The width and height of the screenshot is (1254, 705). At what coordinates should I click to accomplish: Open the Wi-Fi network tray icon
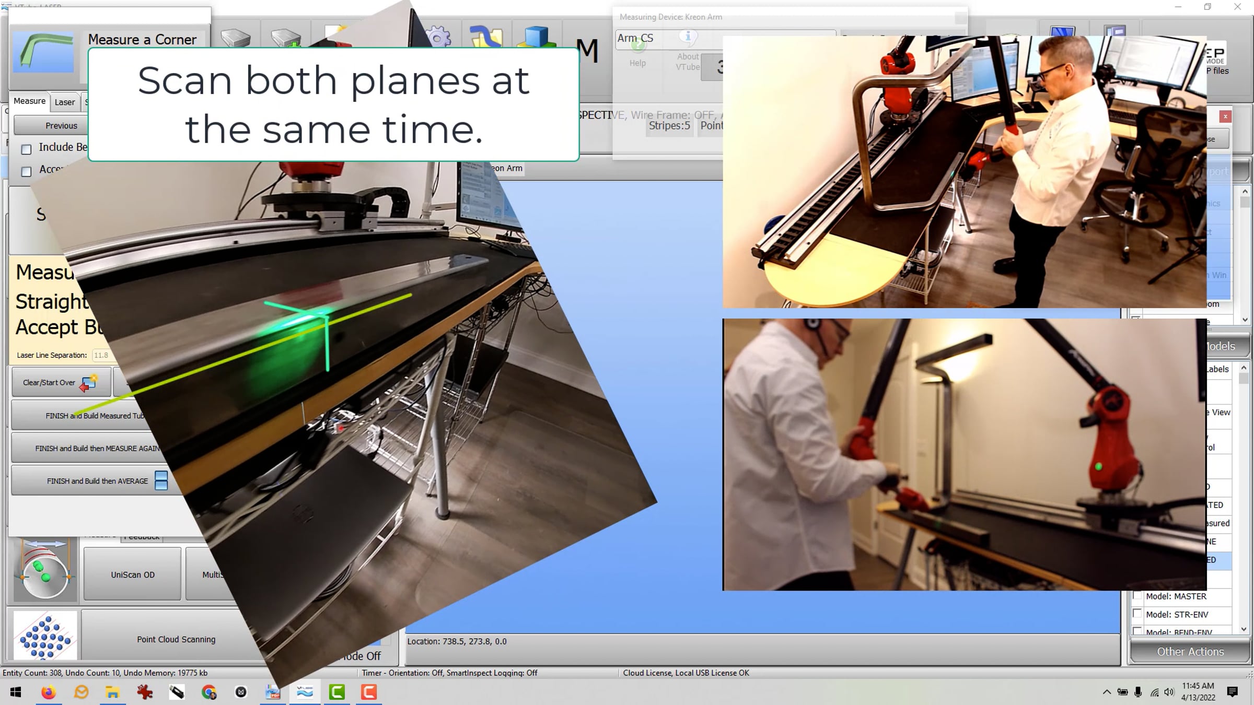point(1154,692)
